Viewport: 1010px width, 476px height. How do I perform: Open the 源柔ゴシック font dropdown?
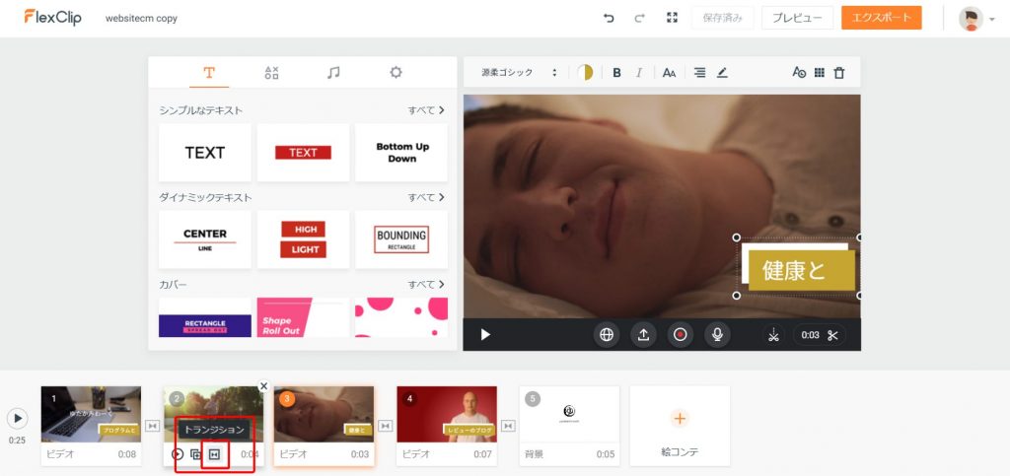pyautogui.click(x=519, y=72)
